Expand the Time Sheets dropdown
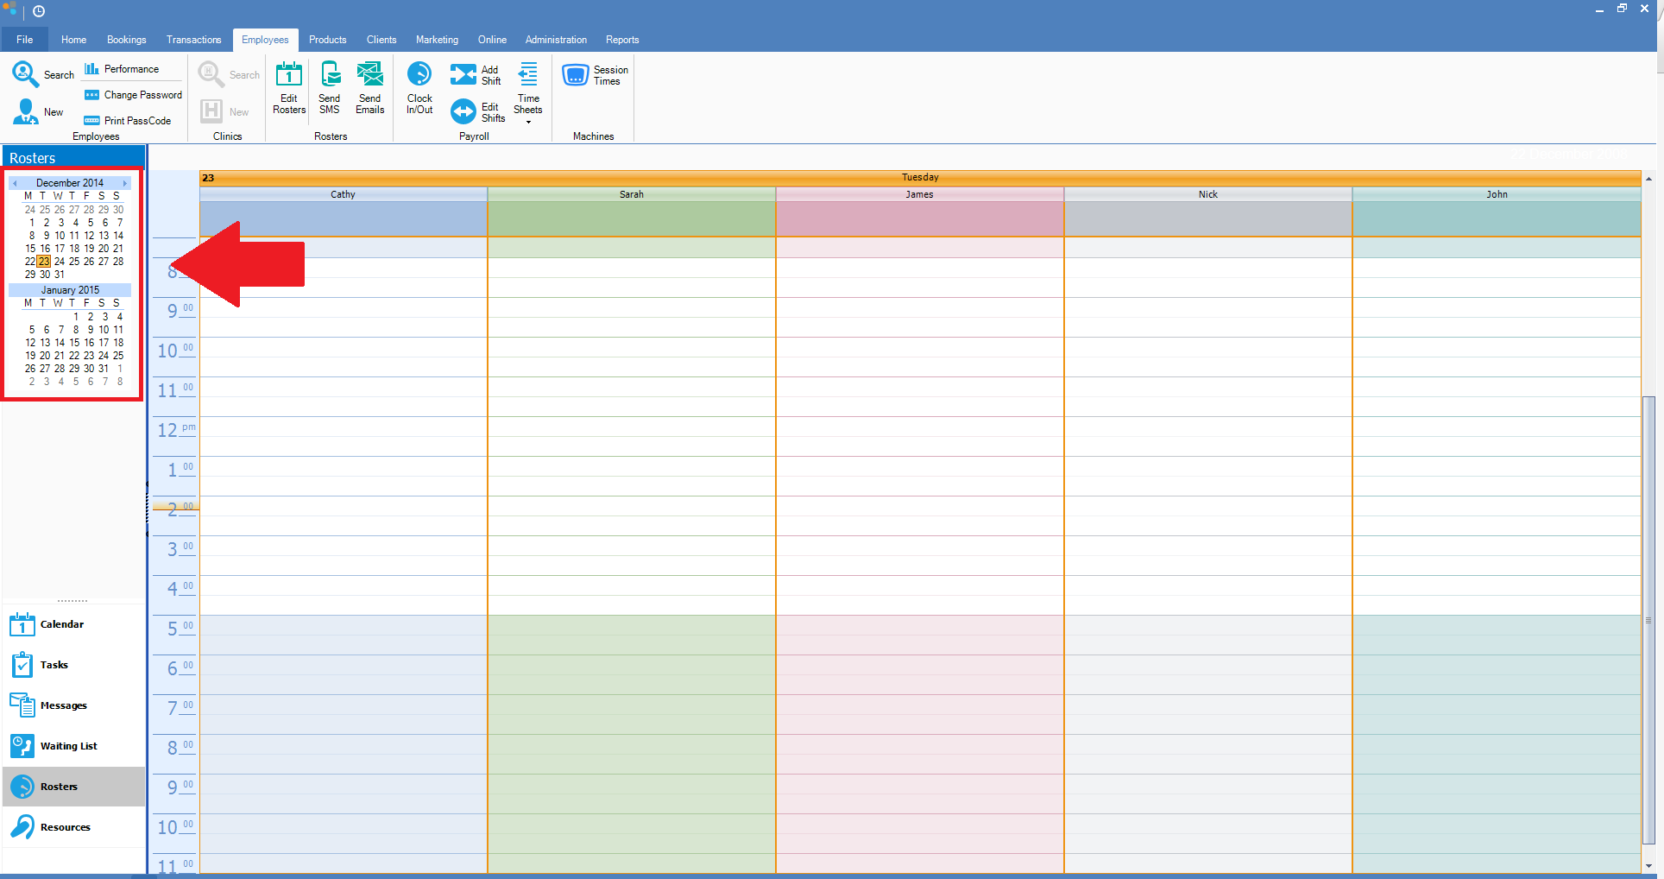Viewport: 1664px width, 879px height. 528,122
